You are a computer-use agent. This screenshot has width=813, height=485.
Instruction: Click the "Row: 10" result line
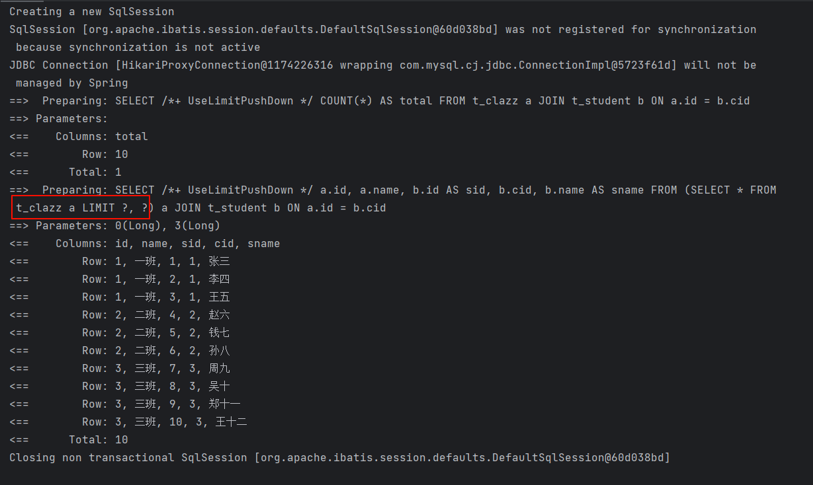pos(105,155)
